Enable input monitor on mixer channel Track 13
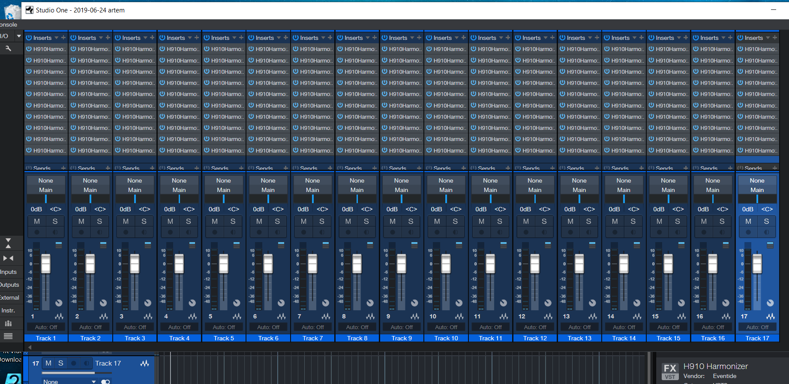The height and width of the screenshot is (384, 789). pyautogui.click(x=588, y=232)
